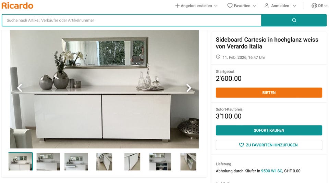Viewport: 329px width, 183px height.
Task: Focus the Artikel search input field
Action: 132,20
